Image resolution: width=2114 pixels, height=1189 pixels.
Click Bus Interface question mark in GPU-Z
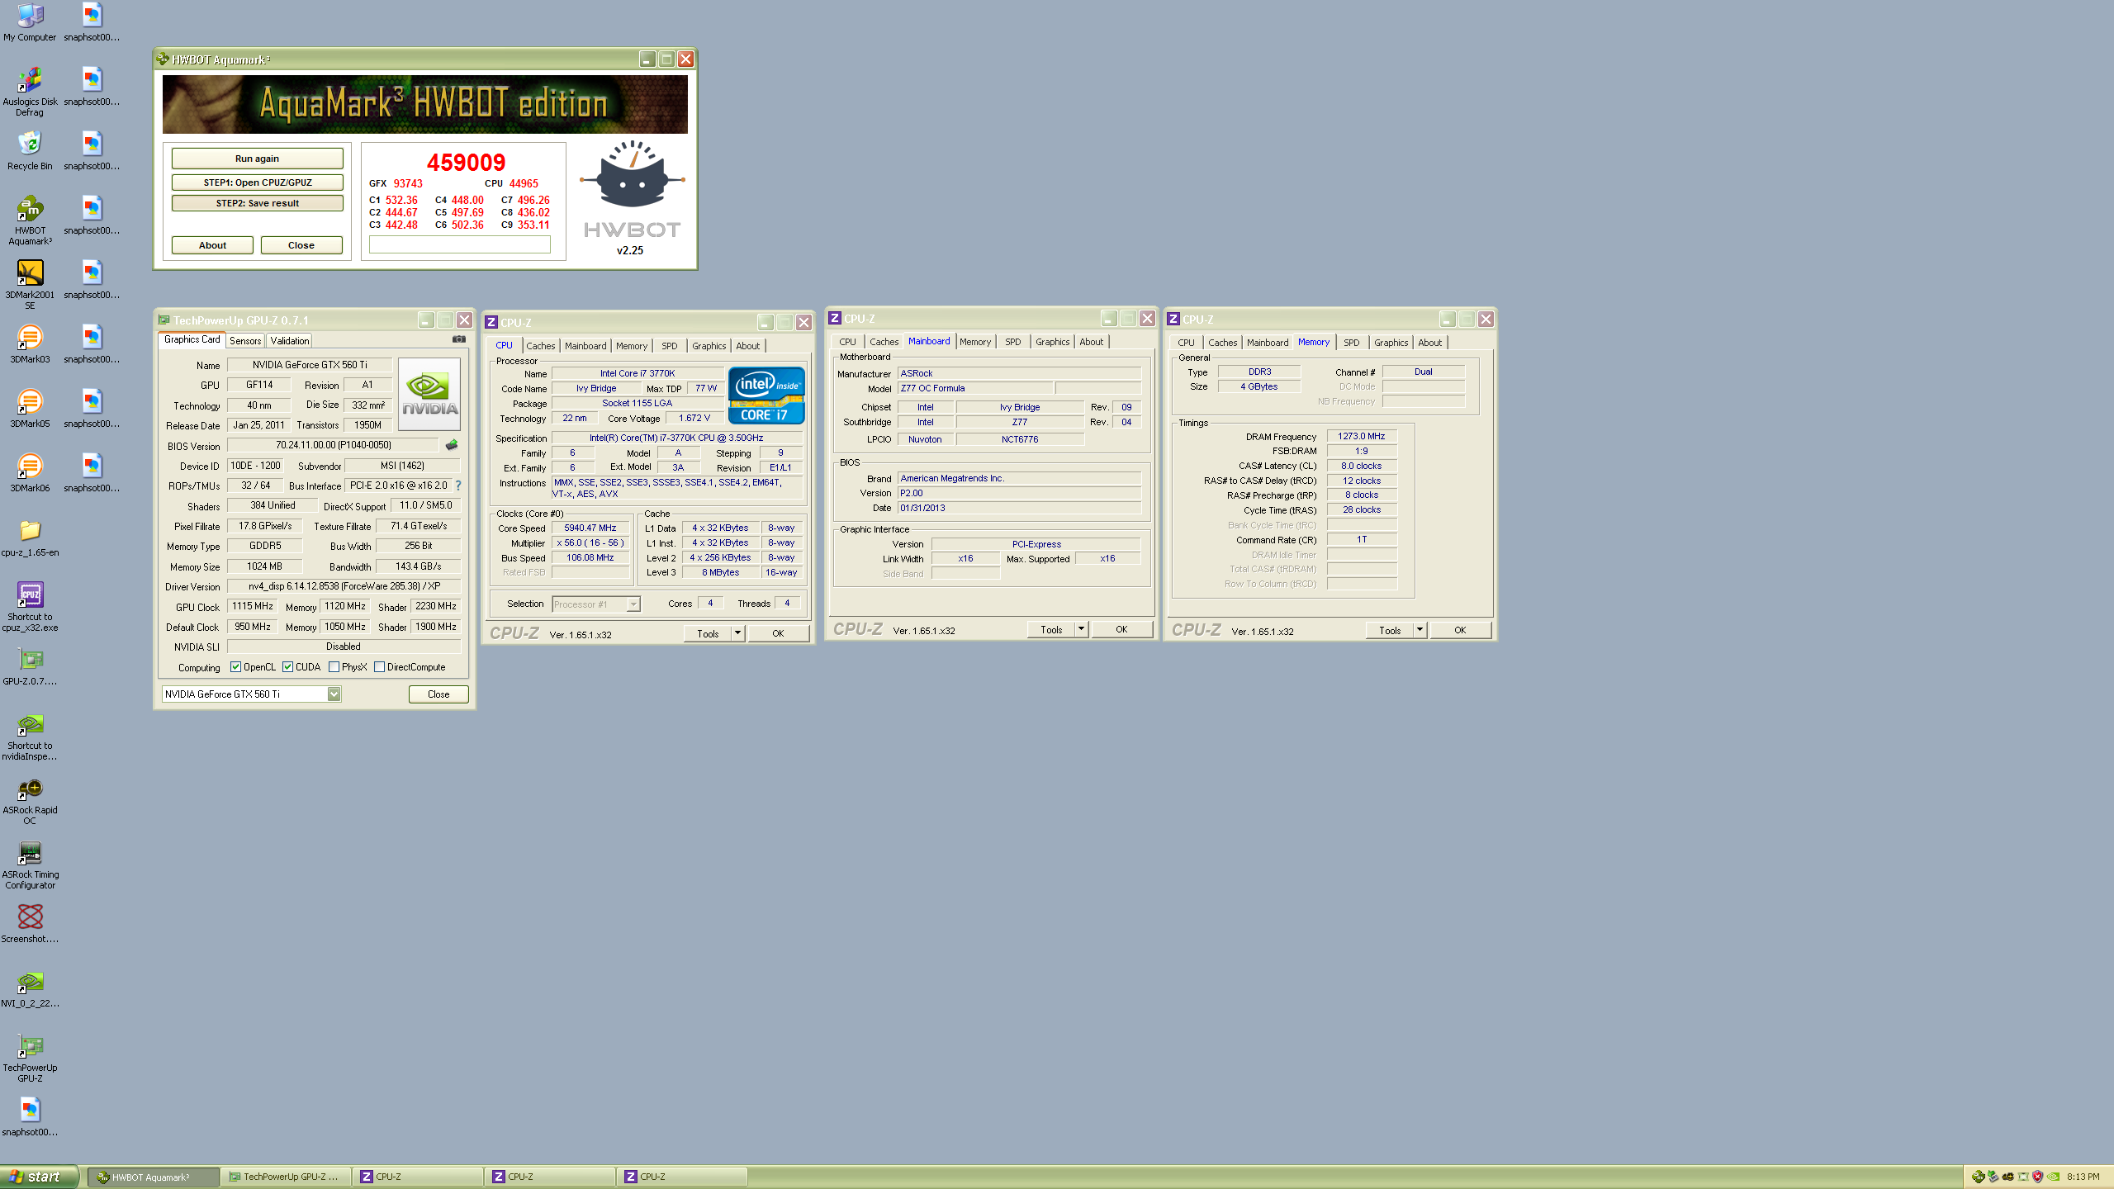tap(458, 486)
